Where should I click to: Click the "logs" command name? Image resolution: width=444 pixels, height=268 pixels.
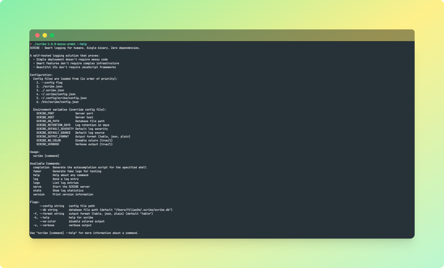[36, 183]
